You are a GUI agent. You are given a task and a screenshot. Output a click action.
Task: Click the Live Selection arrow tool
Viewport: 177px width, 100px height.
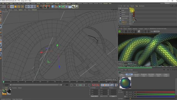(x=8, y=7)
